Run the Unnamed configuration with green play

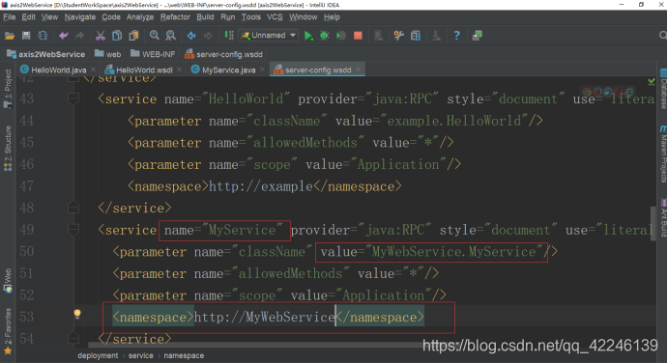[x=308, y=36]
